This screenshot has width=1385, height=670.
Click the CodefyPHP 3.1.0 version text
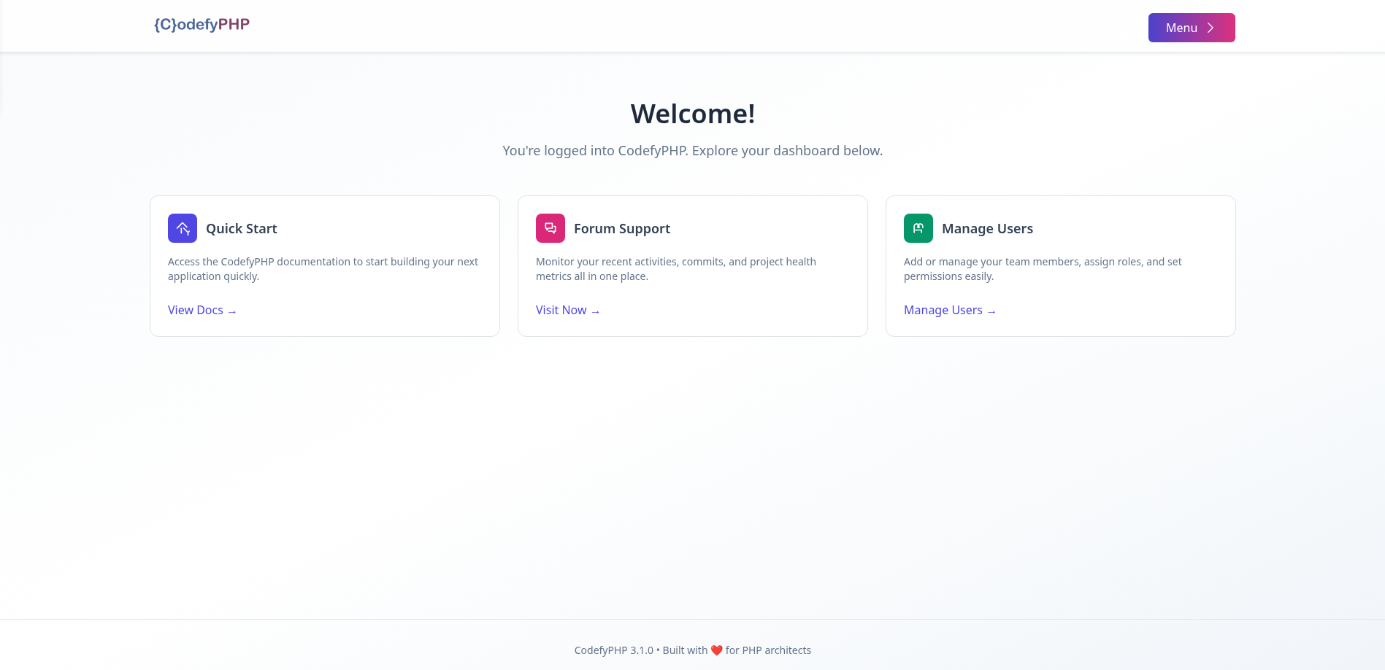point(613,650)
